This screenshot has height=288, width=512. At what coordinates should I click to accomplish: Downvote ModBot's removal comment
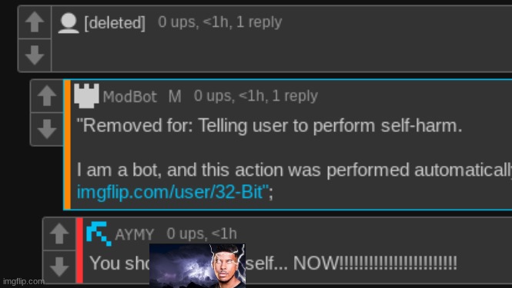(47, 129)
